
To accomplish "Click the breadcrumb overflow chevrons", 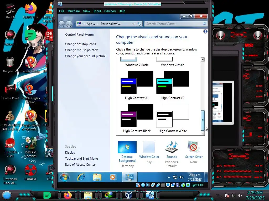I will pyautogui.click(x=84, y=24).
